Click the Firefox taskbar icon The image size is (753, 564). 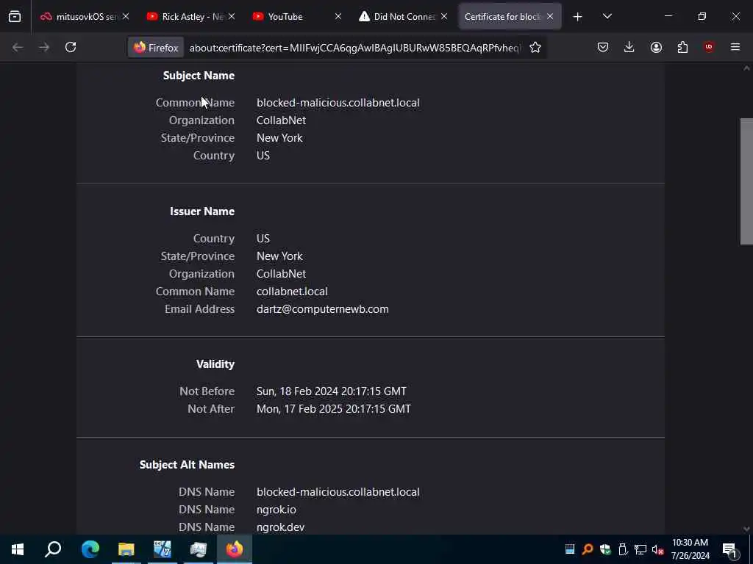click(x=235, y=549)
